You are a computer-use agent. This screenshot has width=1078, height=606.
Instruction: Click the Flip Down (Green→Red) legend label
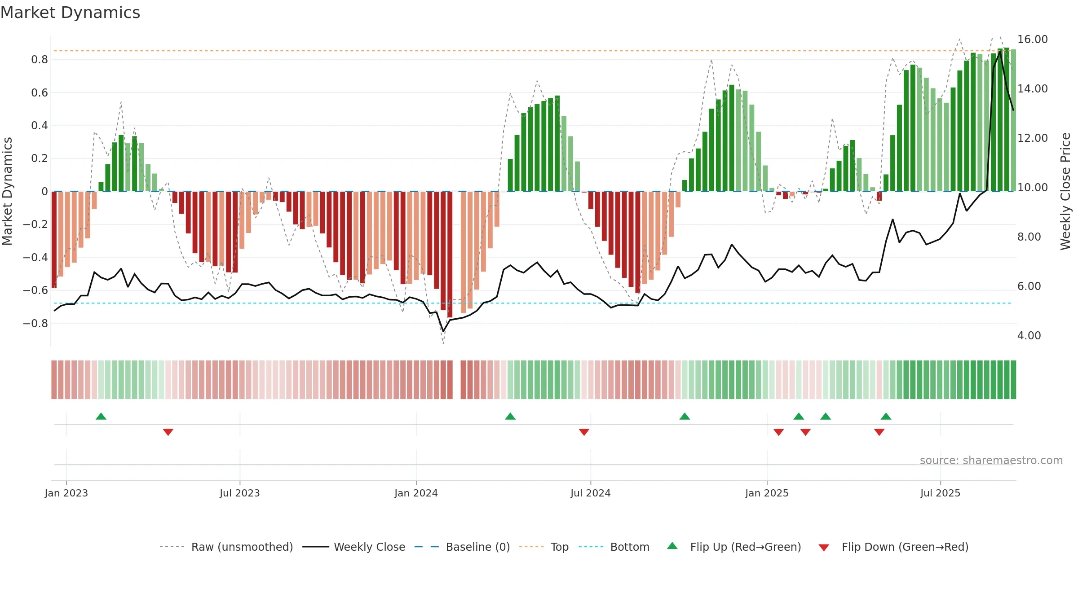pyautogui.click(x=905, y=547)
